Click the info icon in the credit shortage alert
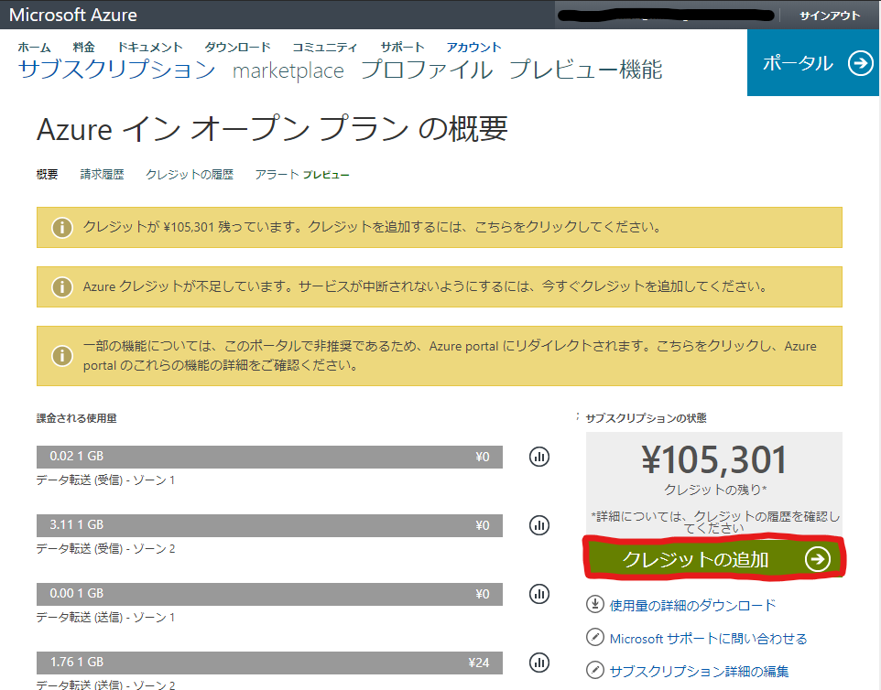881x690 pixels. click(x=61, y=287)
